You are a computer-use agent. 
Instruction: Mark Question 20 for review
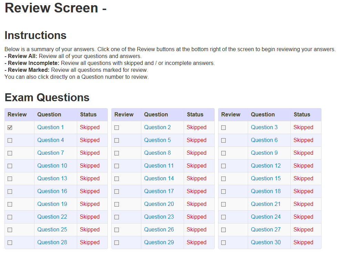116,204
